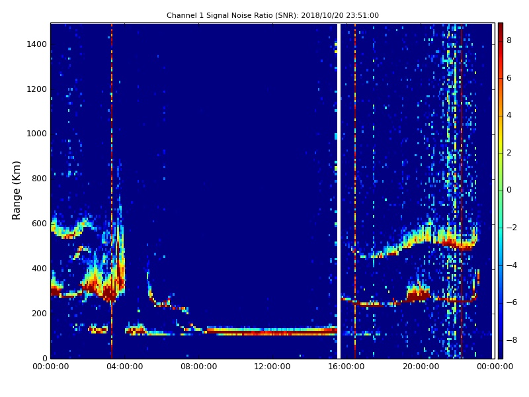Viewport: 529px width, 397px height.
Task: Click the 08:00:00 time axis label
Action: coord(199,367)
